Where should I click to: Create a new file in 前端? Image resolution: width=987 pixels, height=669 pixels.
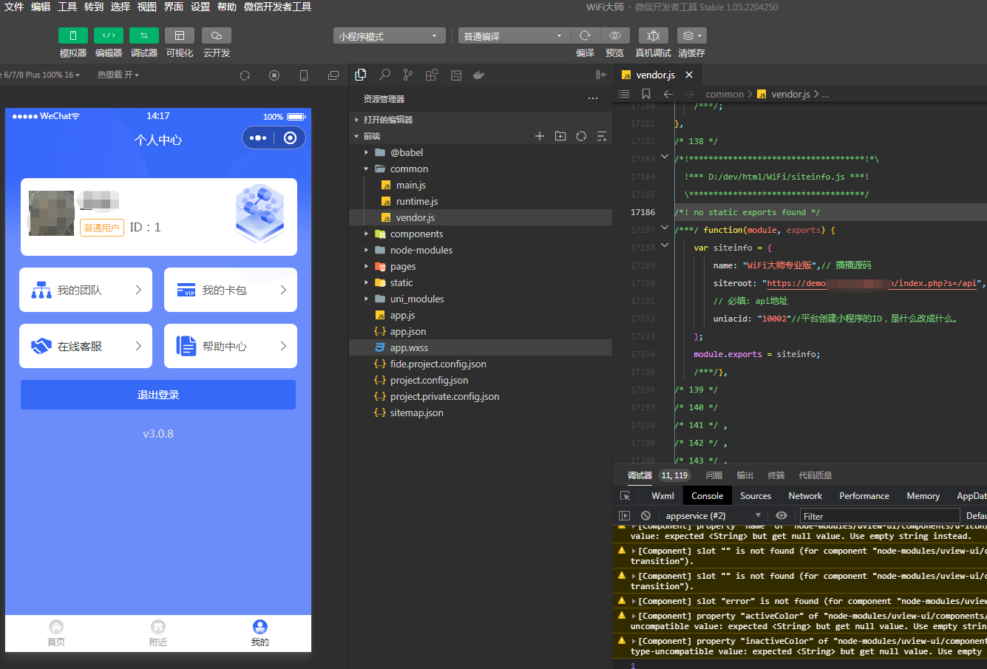coord(540,136)
